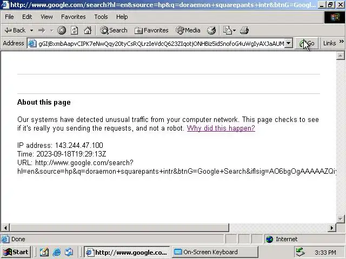This screenshot has height=259, width=346.
Task: Open the File menu
Action: 9,17
